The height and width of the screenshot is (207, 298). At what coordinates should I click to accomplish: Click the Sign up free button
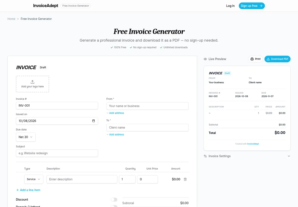point(252,6)
